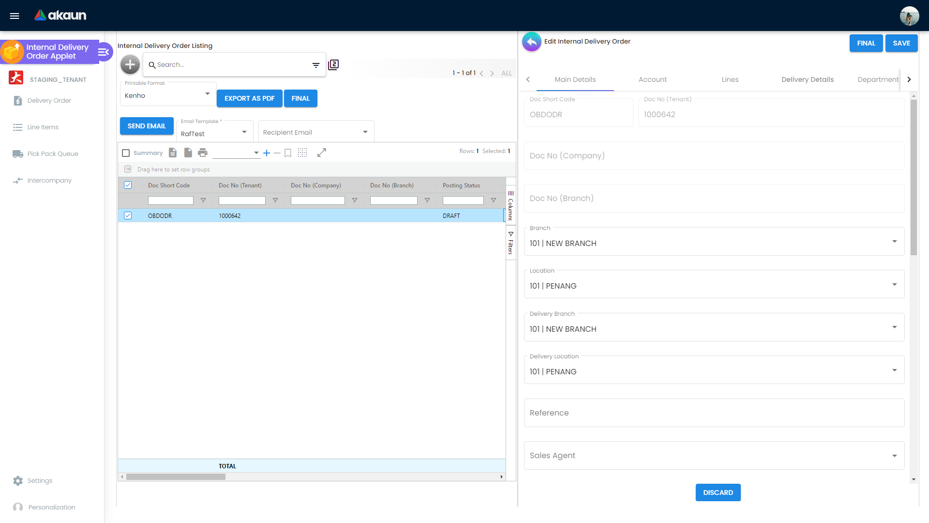Add a new delivery order
Image resolution: width=929 pixels, height=523 pixels.
[x=130, y=64]
